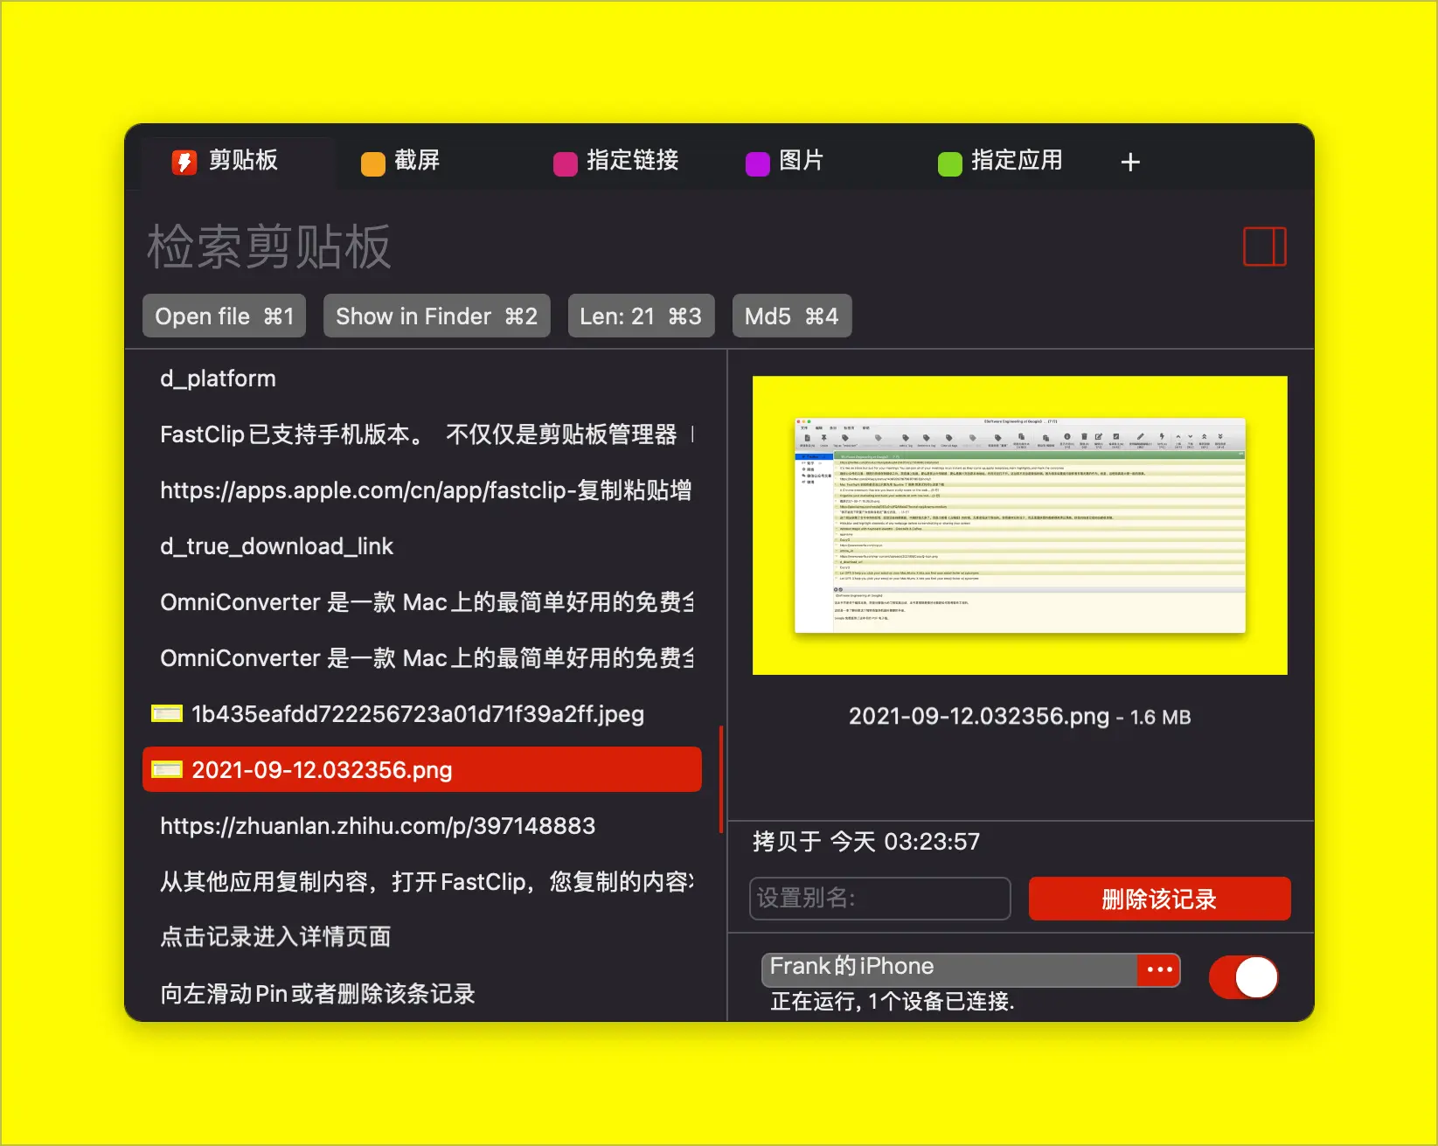Select the zhuanlan.zhihu.com link entry

[378, 826]
